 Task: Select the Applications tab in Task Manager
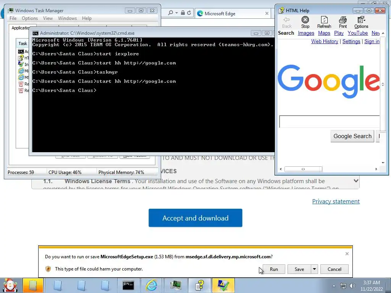[21, 28]
